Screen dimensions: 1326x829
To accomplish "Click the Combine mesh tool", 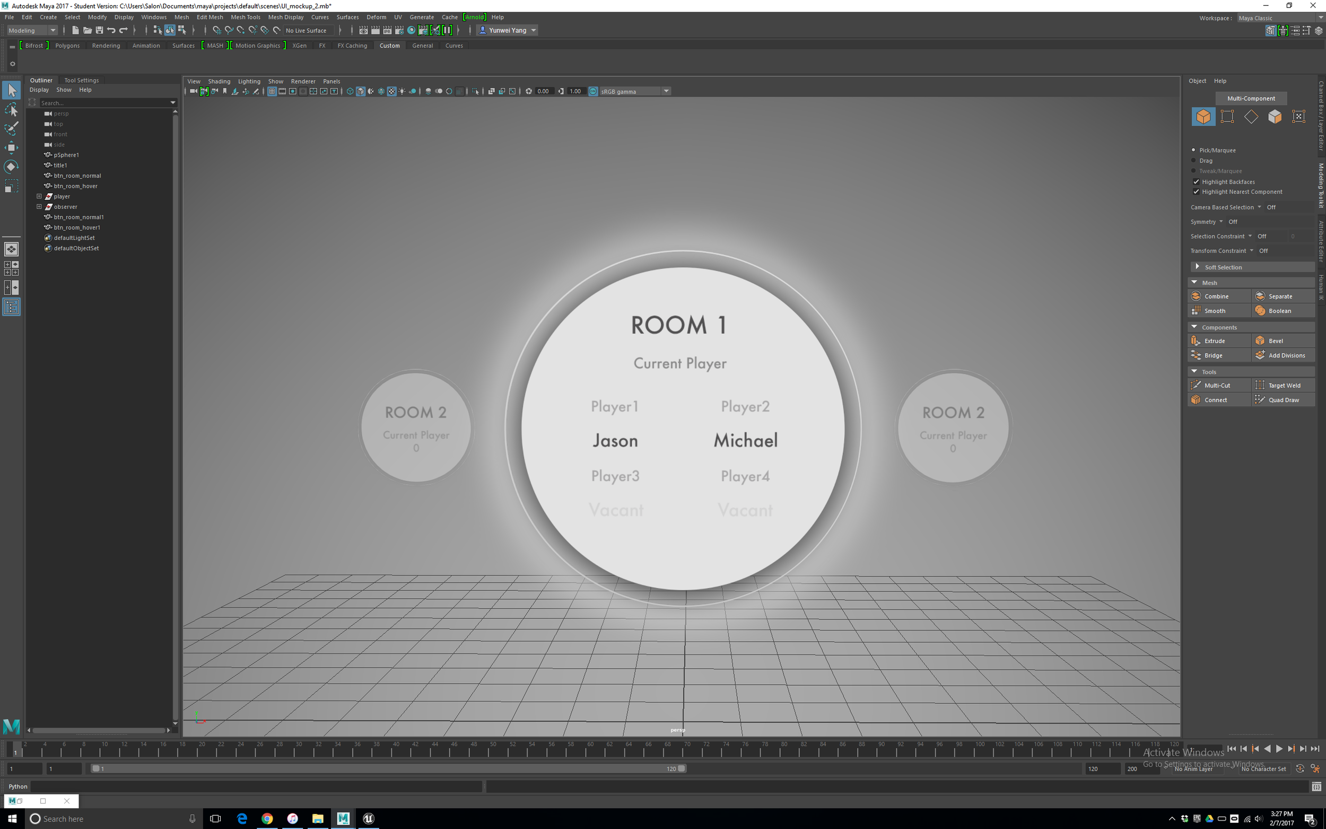I will click(x=1219, y=296).
